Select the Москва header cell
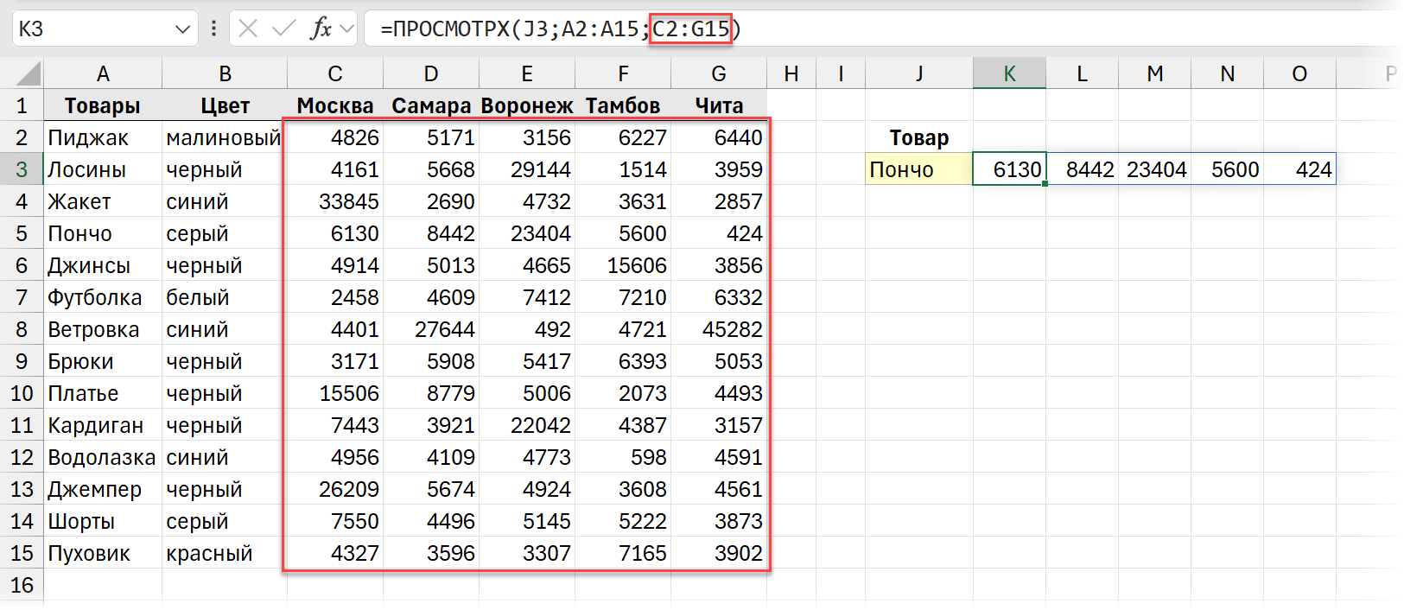1404x610 pixels. point(335,106)
